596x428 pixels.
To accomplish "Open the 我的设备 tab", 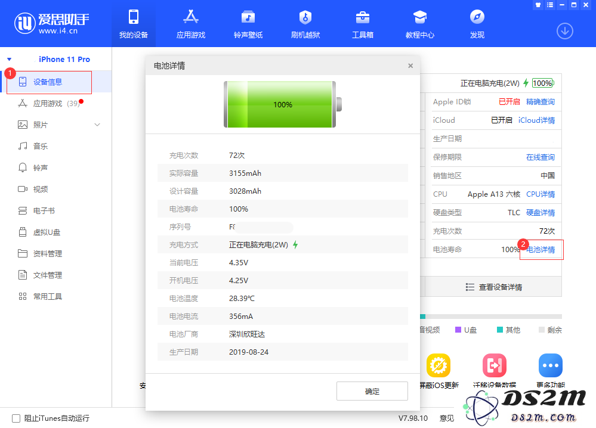I will point(134,24).
